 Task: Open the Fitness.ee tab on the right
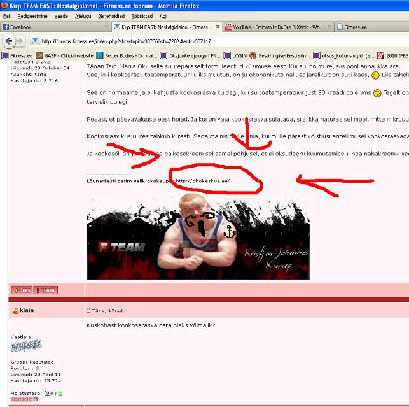click(x=355, y=27)
